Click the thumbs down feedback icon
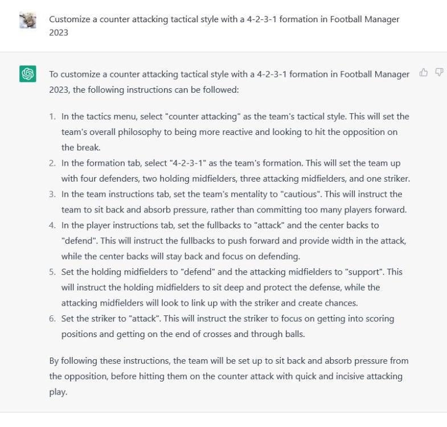Screen dimensions: 447x427 click(439, 72)
